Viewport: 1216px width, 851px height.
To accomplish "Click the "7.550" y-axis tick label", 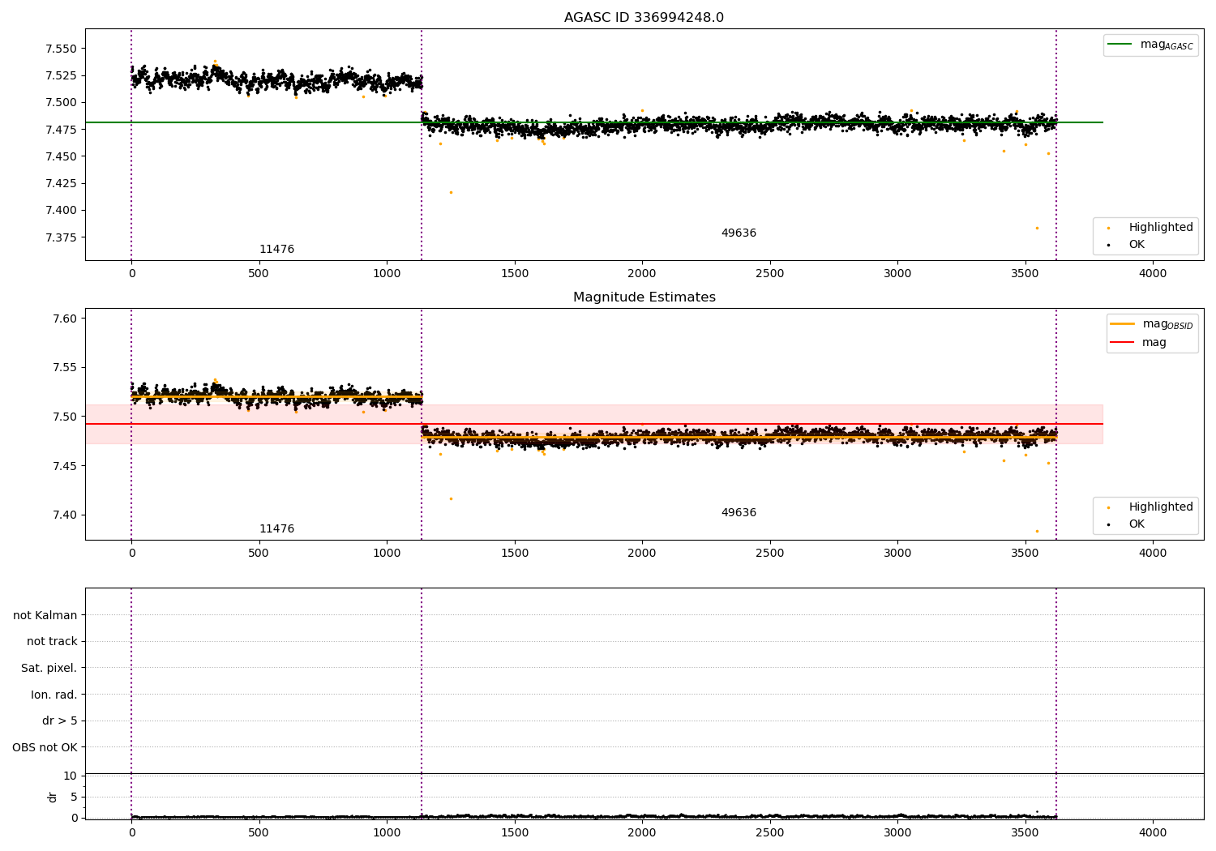I will tap(61, 49).
